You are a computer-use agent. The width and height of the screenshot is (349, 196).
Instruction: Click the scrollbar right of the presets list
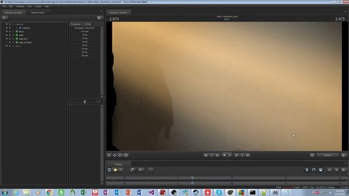pos(102,62)
